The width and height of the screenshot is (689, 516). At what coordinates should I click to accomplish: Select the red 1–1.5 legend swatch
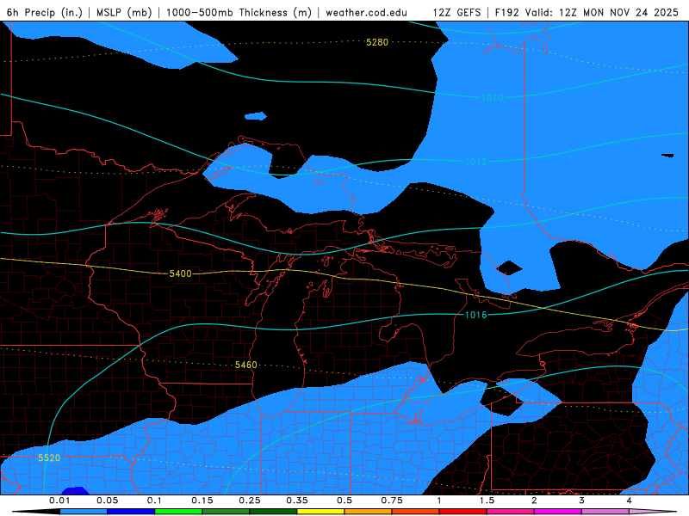[x=463, y=512]
